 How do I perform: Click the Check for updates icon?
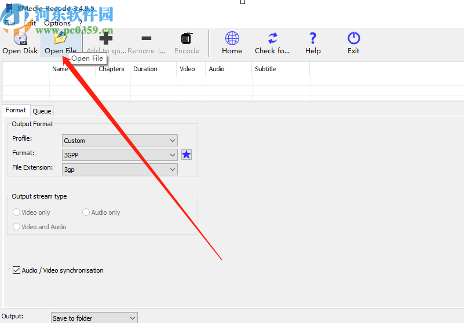272,38
